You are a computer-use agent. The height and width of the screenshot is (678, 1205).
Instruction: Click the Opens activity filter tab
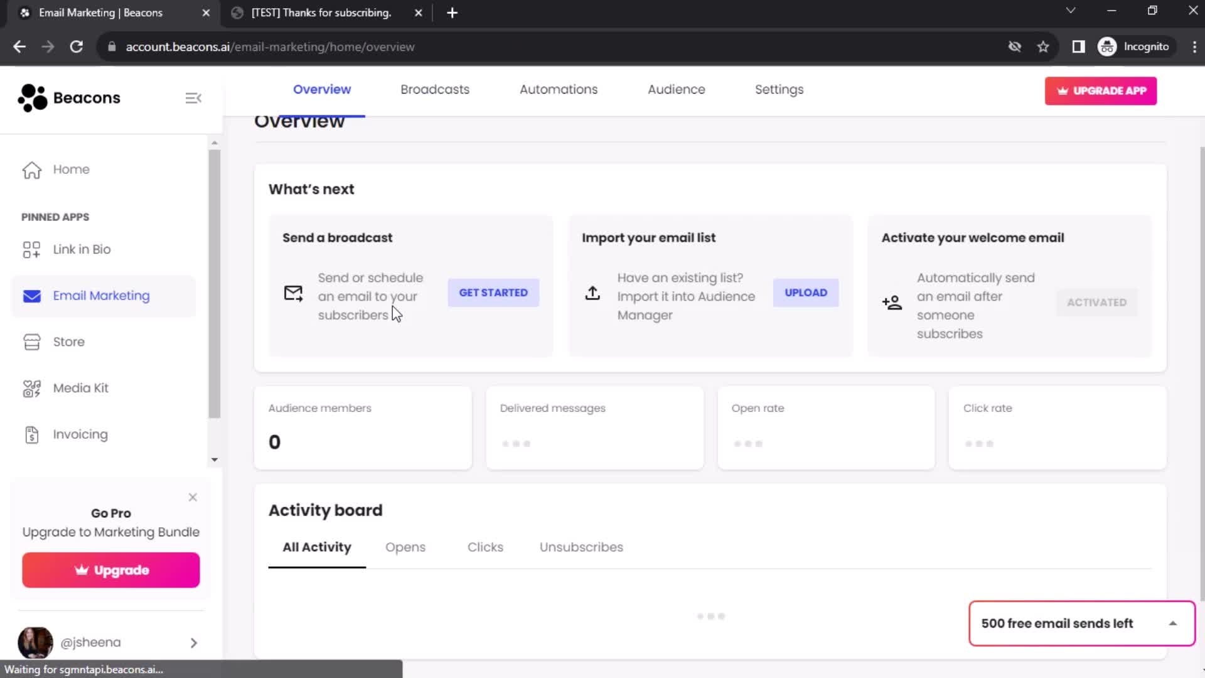click(x=405, y=547)
